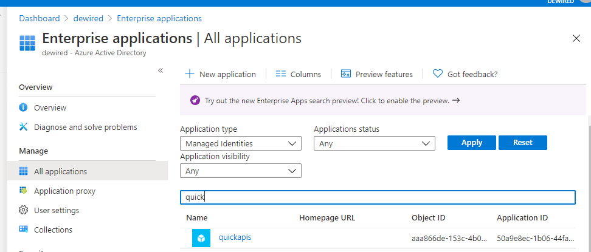Click the User settings gear icon
The image size is (591, 252).
24,210
